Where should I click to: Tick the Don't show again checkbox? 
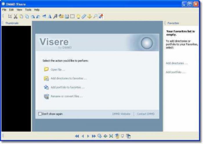coord(40,114)
